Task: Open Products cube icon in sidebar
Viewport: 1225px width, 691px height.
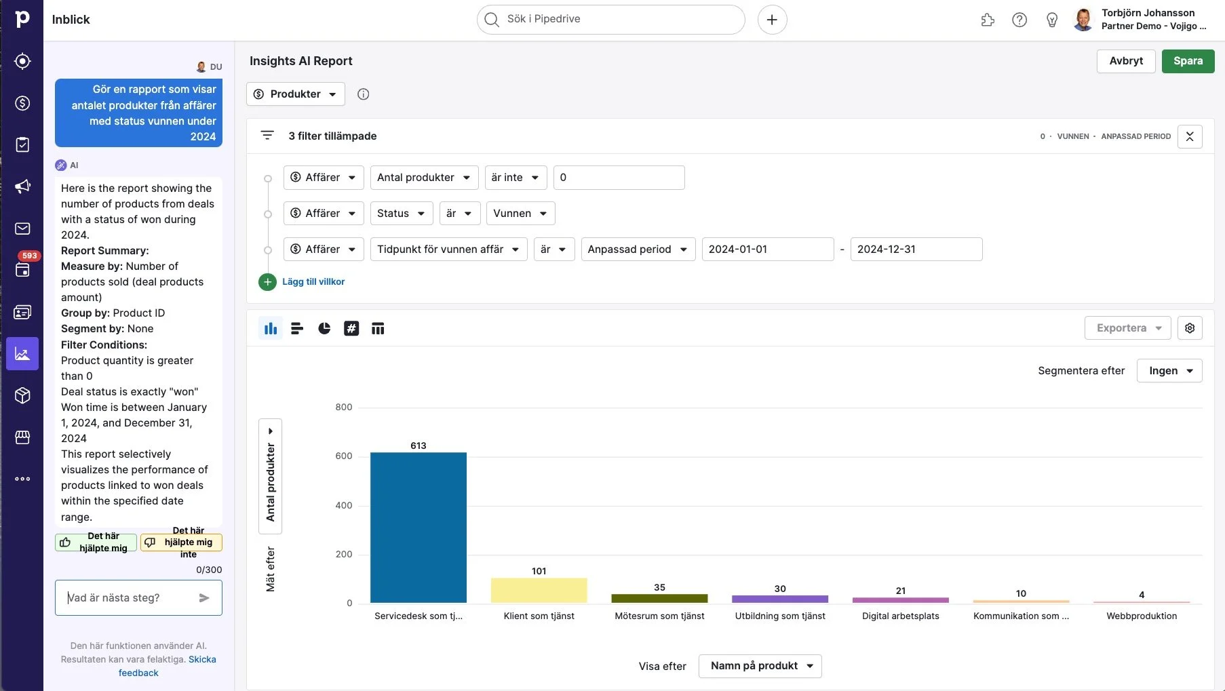Action: click(x=22, y=395)
